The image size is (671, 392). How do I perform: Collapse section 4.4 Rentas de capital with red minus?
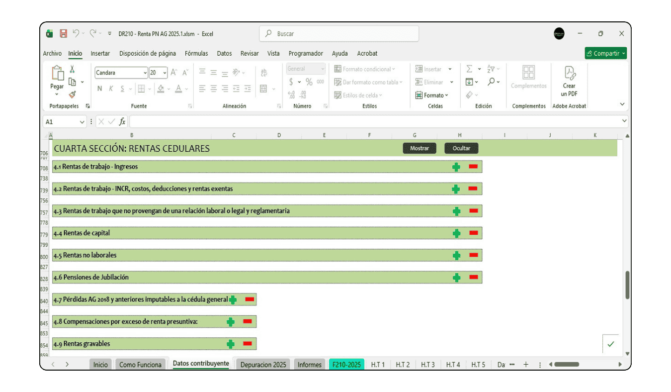point(473,233)
